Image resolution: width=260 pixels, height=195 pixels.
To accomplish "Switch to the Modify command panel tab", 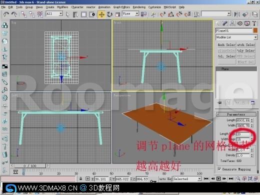I will (225, 23).
